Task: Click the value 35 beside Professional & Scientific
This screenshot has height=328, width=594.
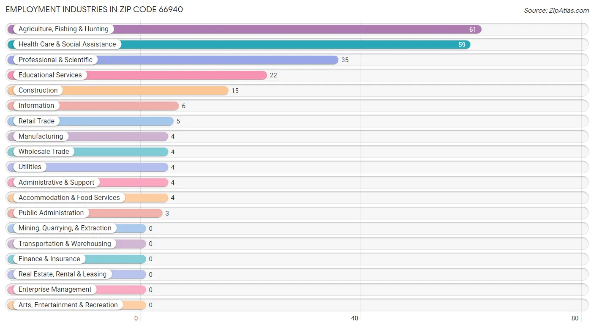Action: pyautogui.click(x=345, y=60)
